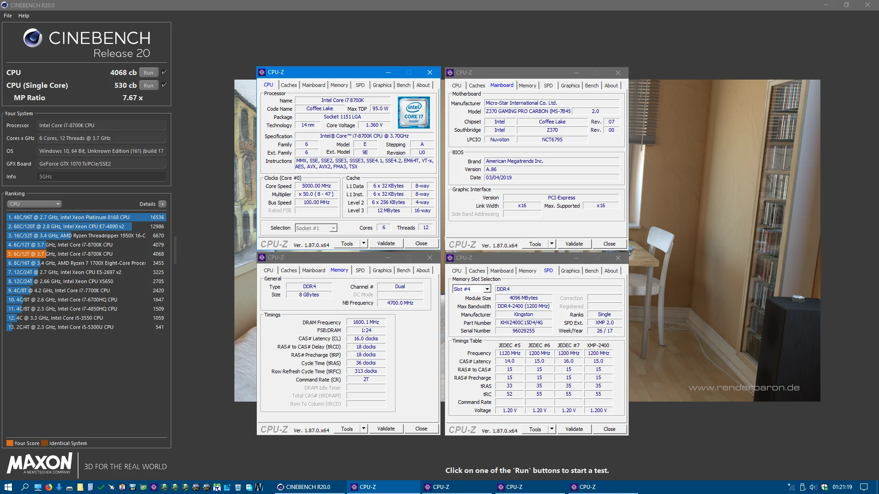This screenshot has width=879, height=494.
Task: Open the Help menu
Action: [x=24, y=16]
